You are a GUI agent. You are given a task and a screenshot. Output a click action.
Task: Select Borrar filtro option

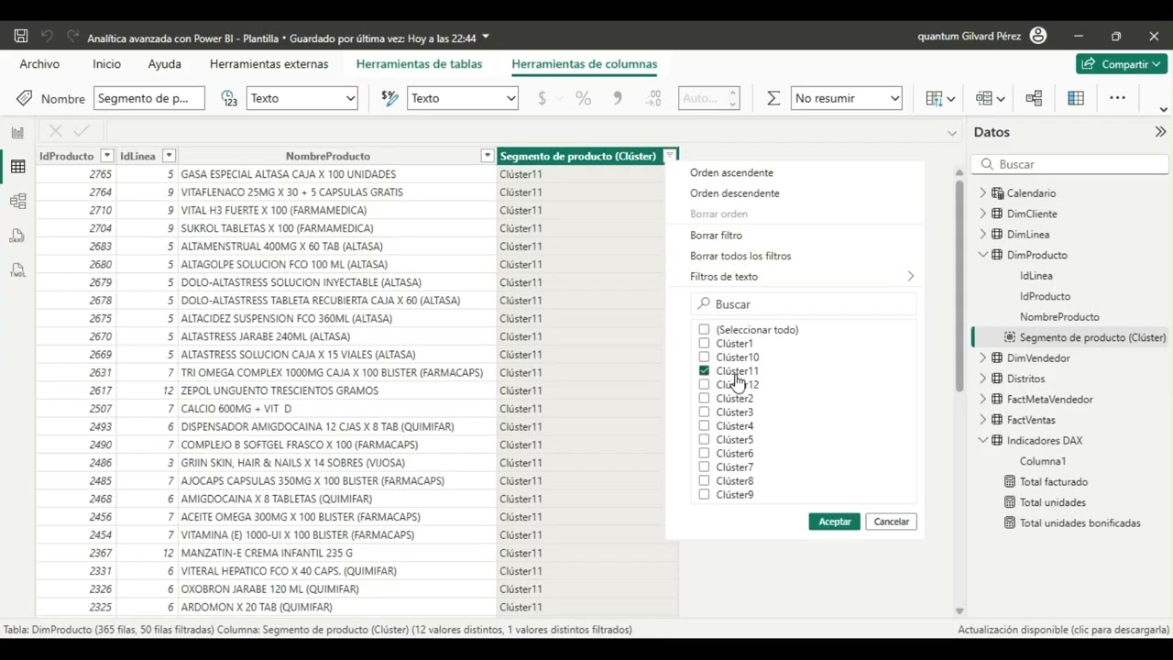click(x=716, y=236)
